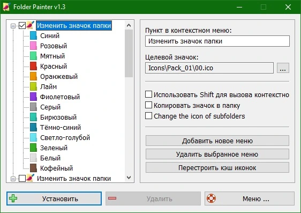Browse for target icon with ... button
This screenshot has height=213, width=301.
pos(283,68)
